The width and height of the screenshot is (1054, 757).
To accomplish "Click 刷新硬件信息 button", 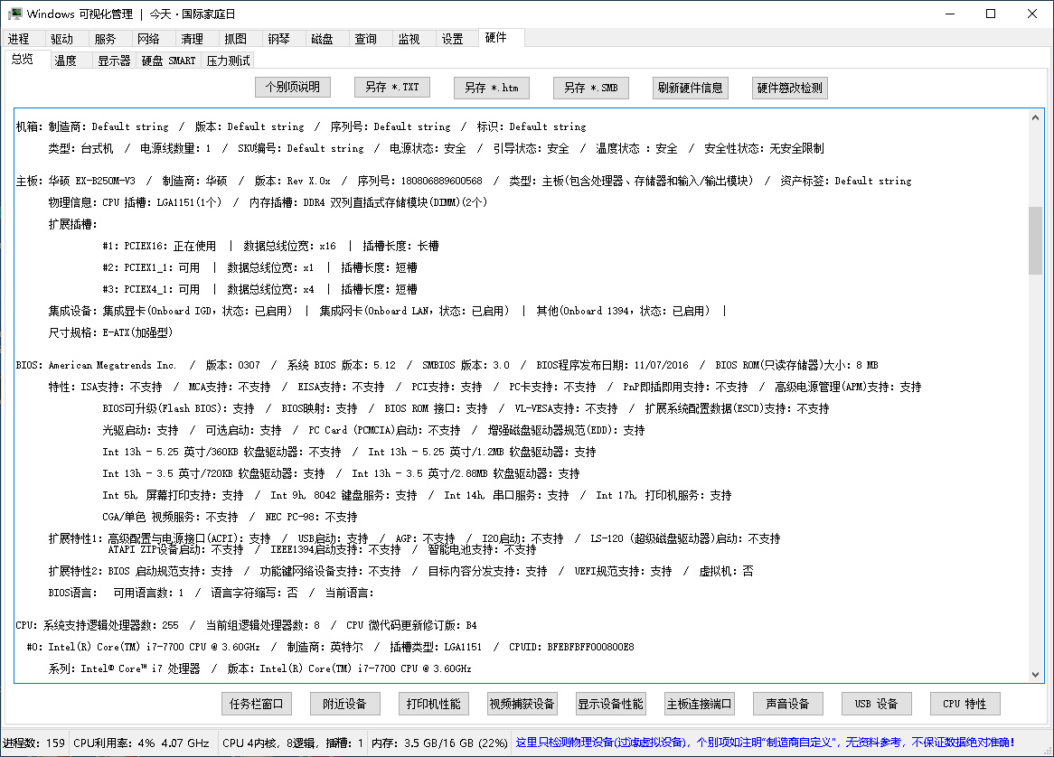I will tap(691, 88).
